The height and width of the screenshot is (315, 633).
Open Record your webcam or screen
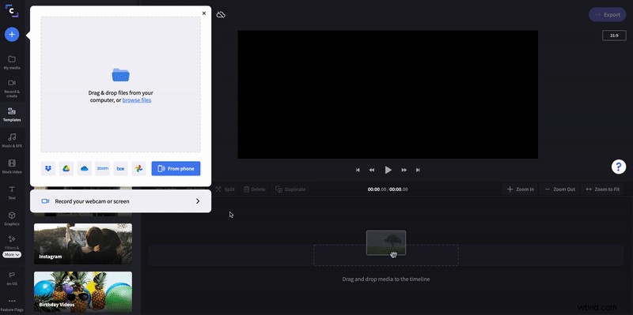pyautogui.click(x=121, y=201)
